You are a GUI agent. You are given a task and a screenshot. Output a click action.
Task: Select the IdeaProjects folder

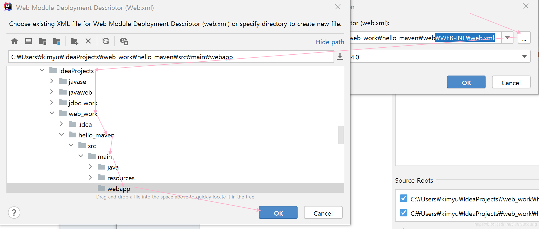(x=76, y=71)
